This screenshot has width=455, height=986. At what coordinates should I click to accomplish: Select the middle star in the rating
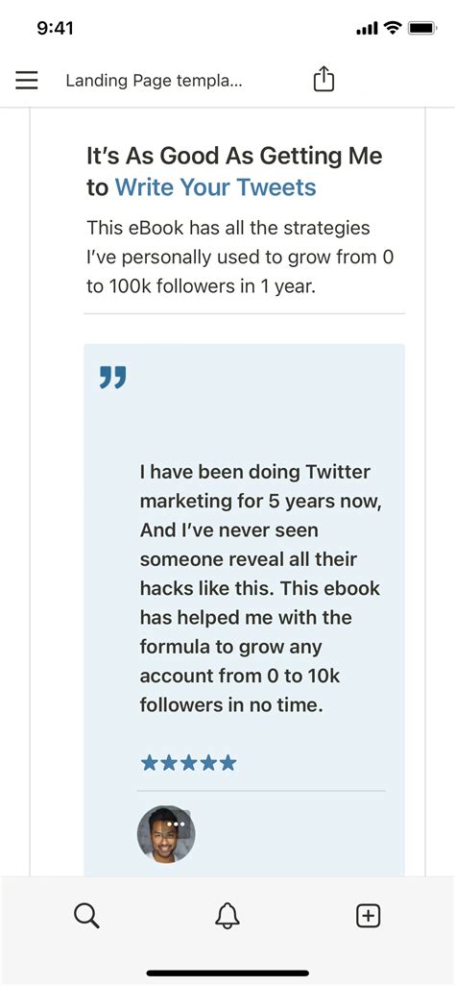coord(188,763)
